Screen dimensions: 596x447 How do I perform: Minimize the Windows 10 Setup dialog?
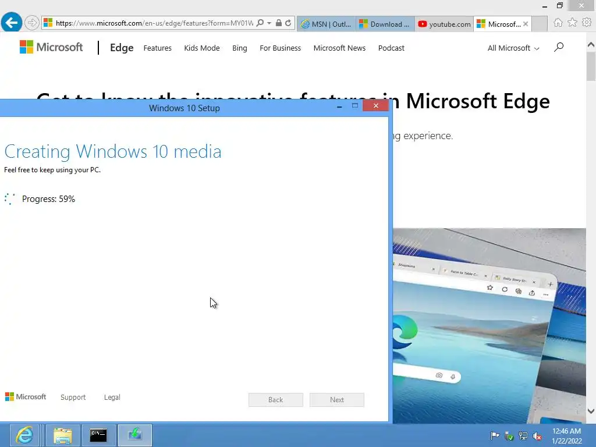(339, 107)
